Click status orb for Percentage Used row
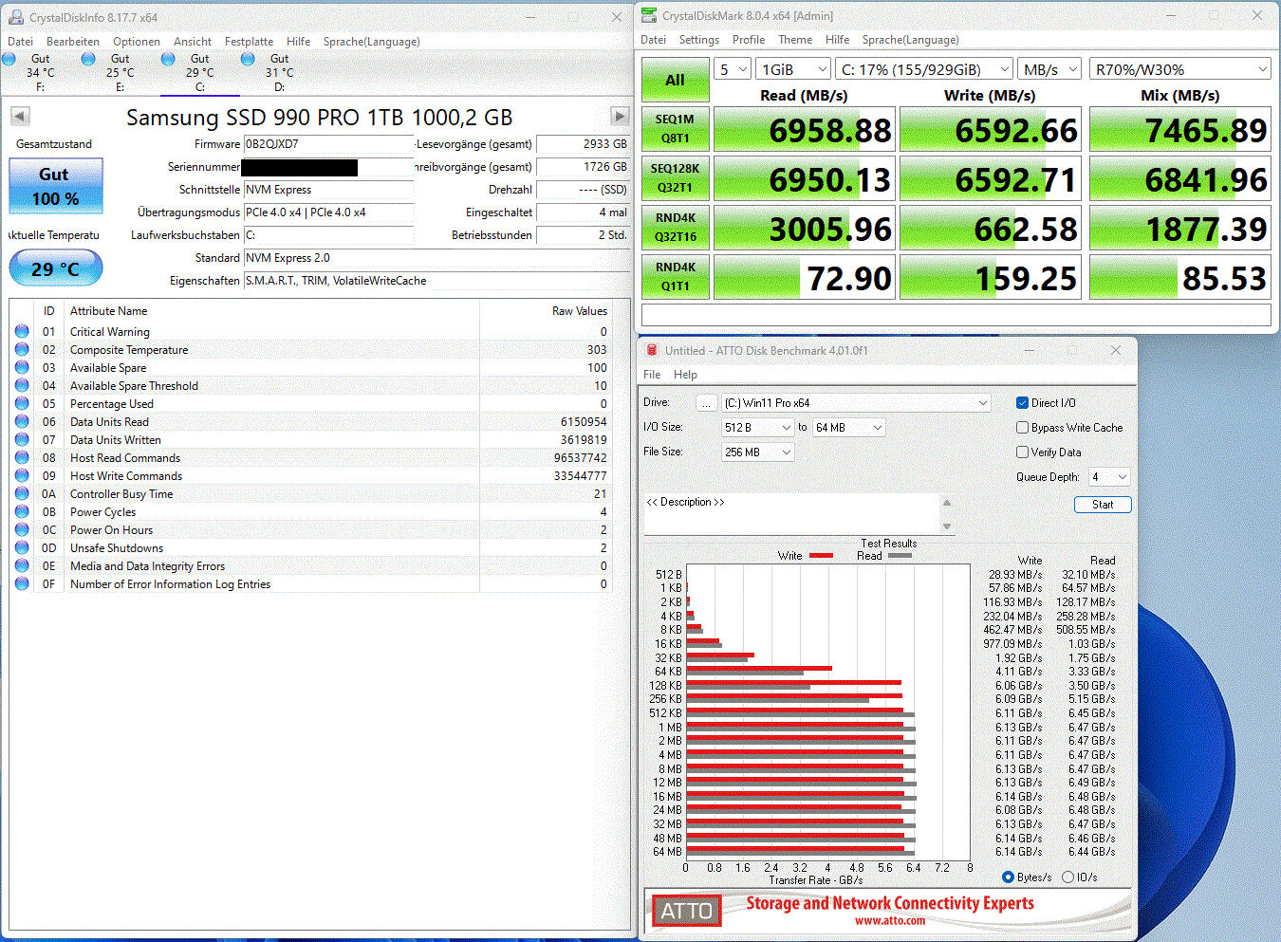This screenshot has width=1281, height=942. click(22, 403)
